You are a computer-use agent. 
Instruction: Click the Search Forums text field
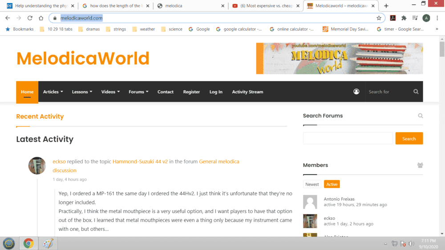pyautogui.click(x=348, y=139)
